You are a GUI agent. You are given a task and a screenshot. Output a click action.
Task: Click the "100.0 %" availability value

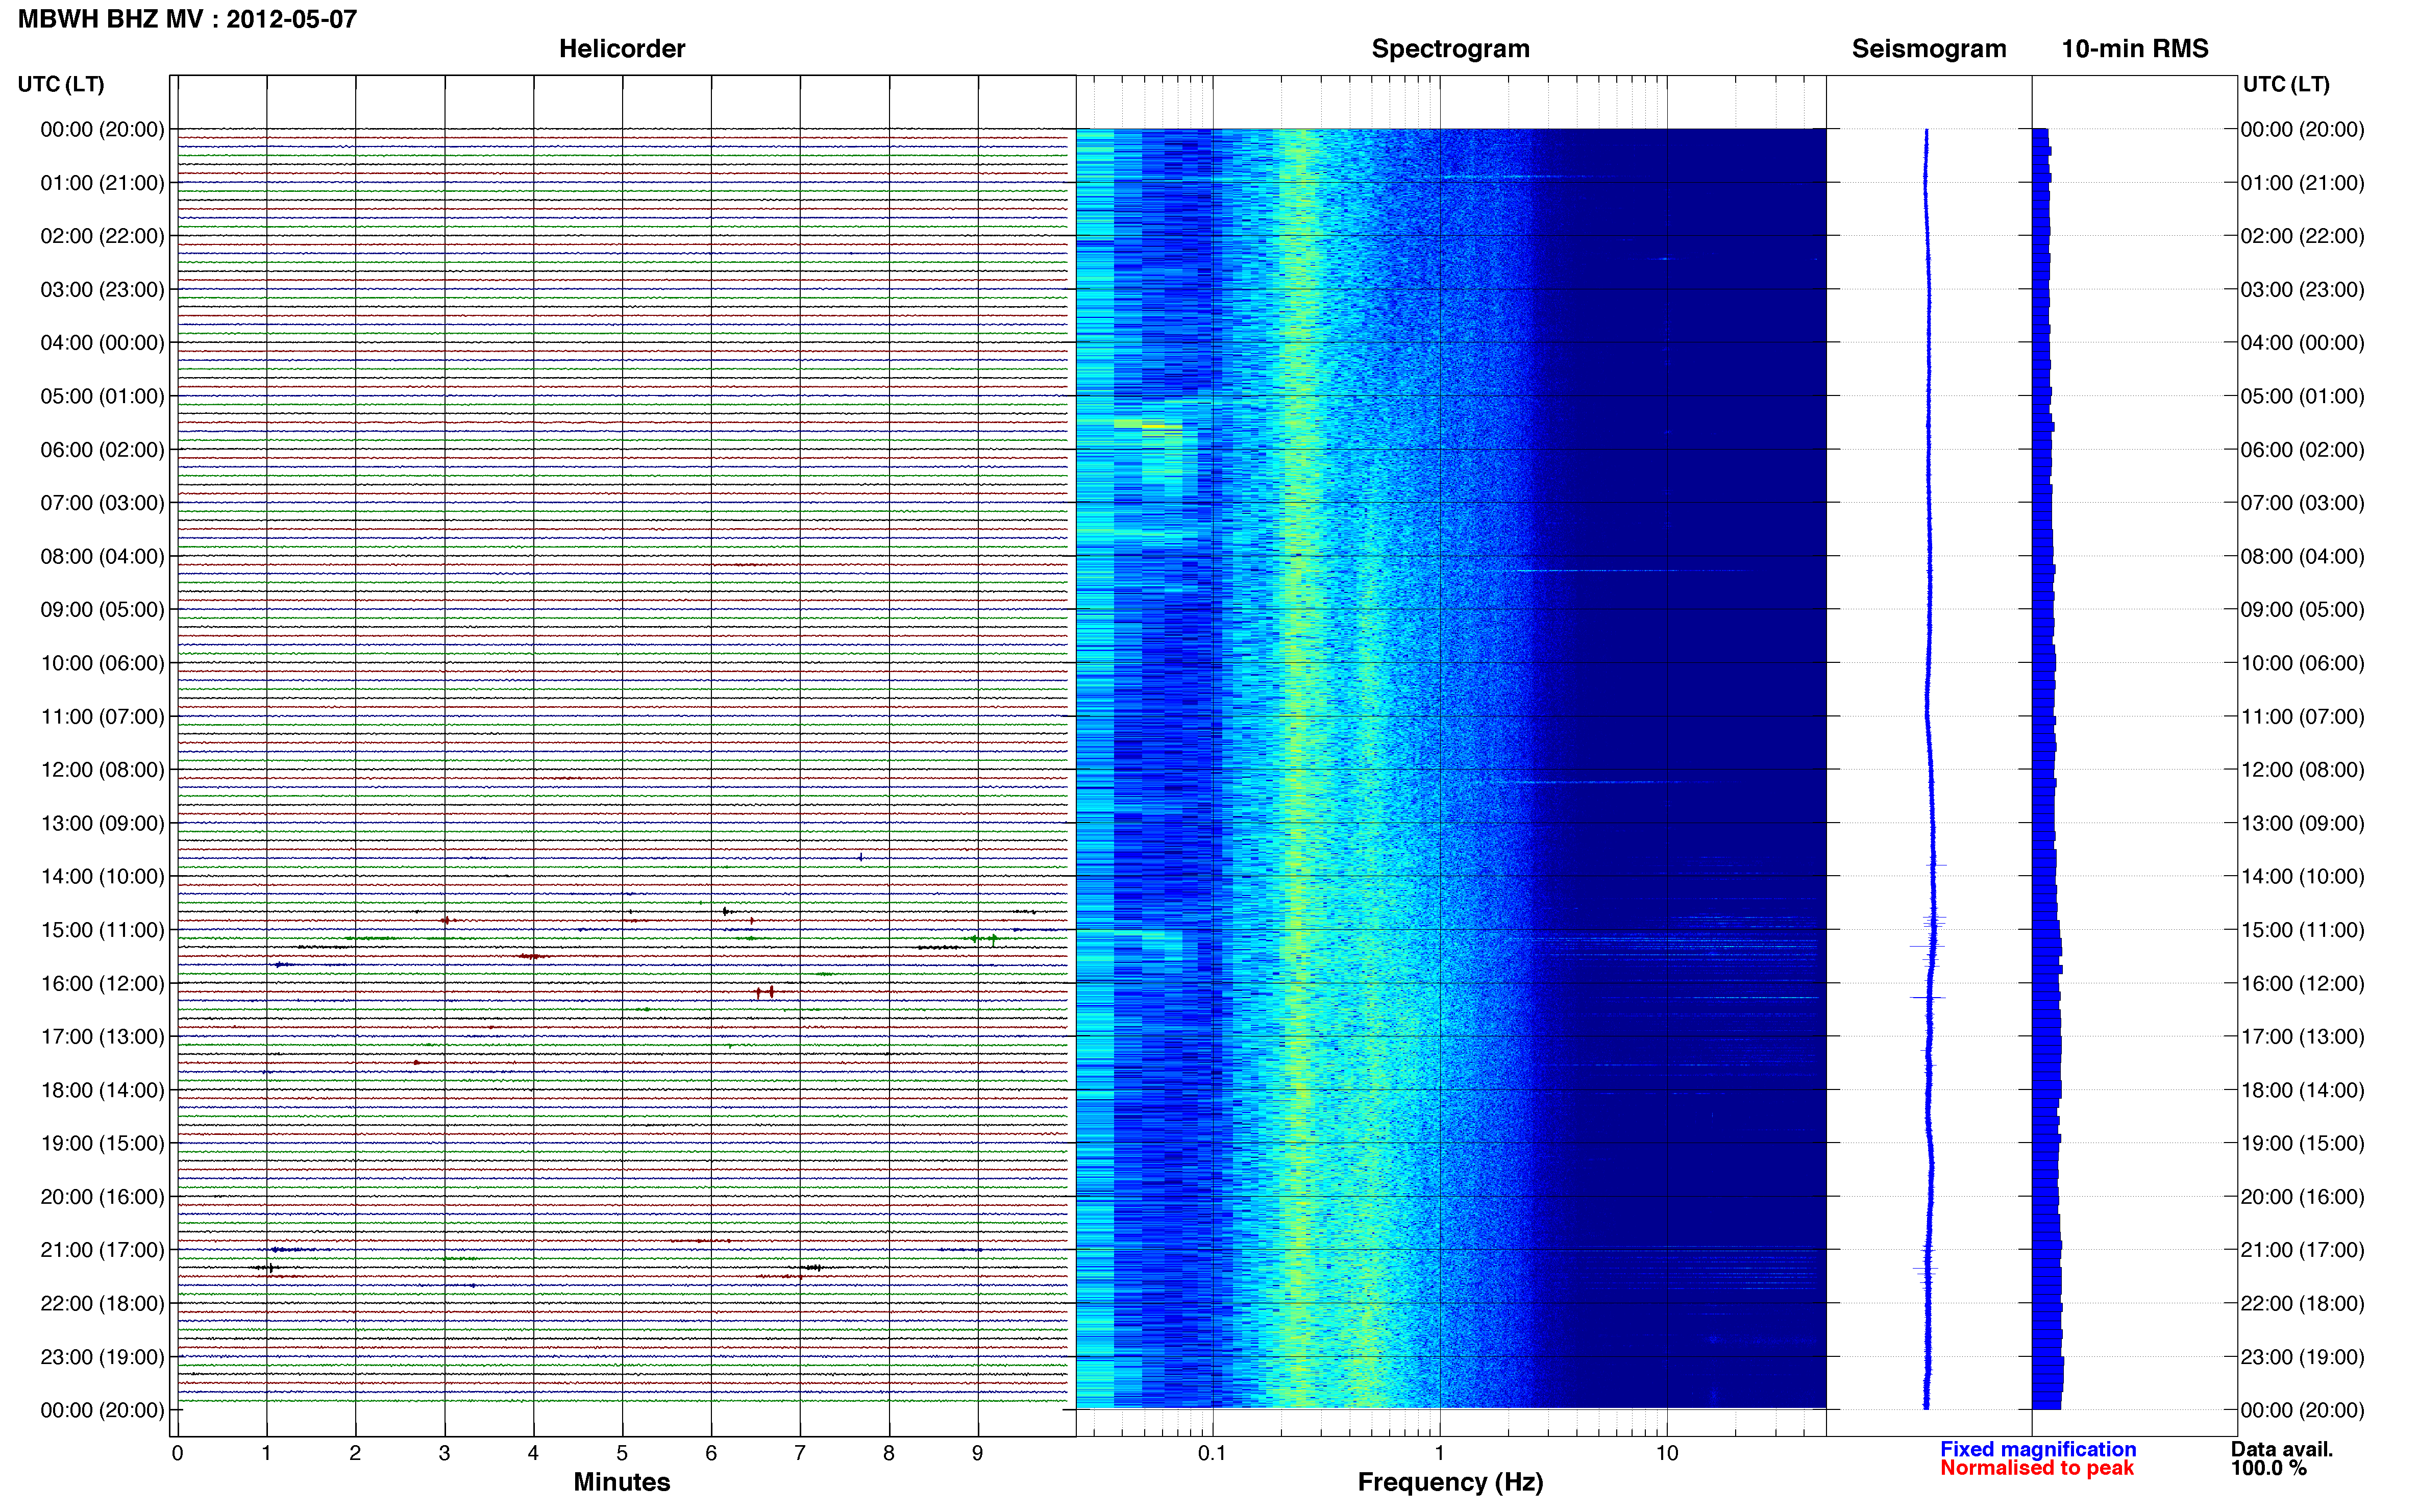click(x=2269, y=1469)
